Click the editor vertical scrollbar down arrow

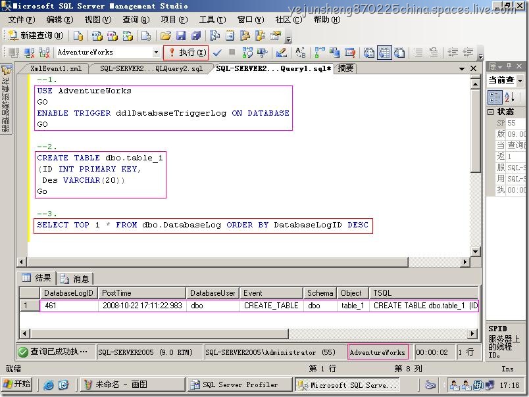pos(475,251)
